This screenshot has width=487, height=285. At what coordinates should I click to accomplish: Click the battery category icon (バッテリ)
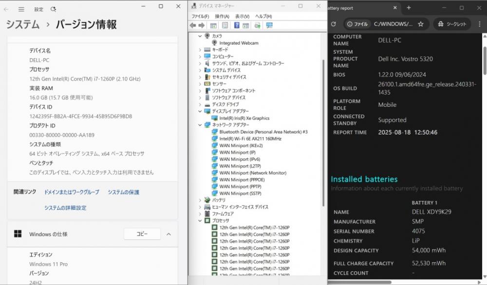tap(207, 200)
